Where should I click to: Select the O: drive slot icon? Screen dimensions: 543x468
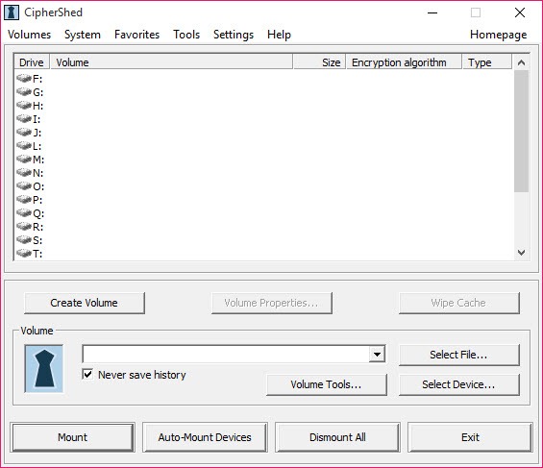click(x=24, y=186)
